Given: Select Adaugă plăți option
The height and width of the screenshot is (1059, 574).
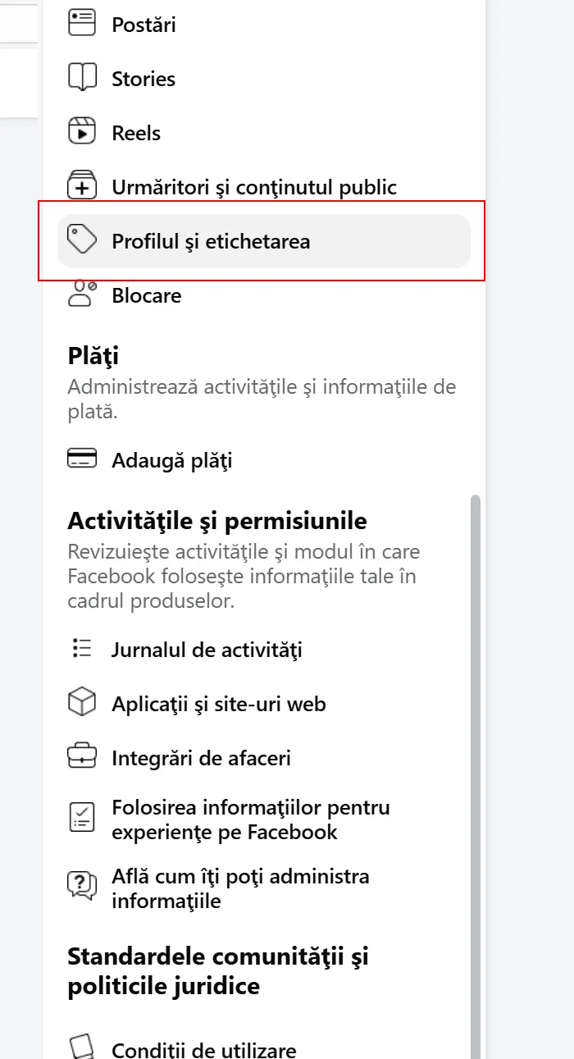Looking at the screenshot, I should [x=172, y=460].
